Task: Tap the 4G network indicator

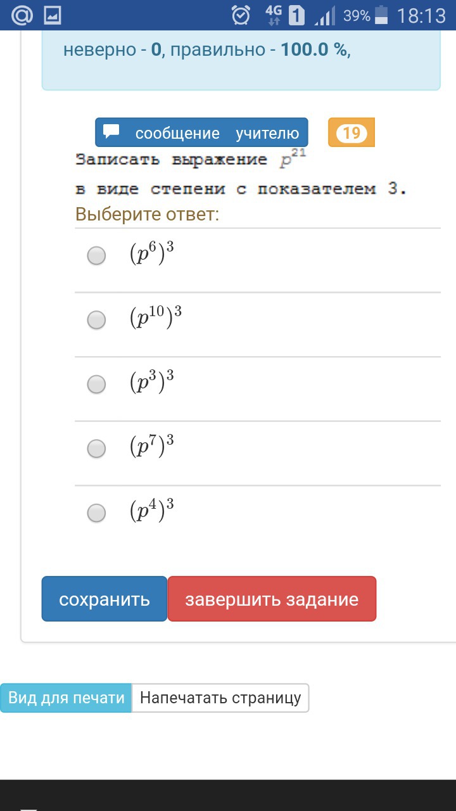Action: 274,15
